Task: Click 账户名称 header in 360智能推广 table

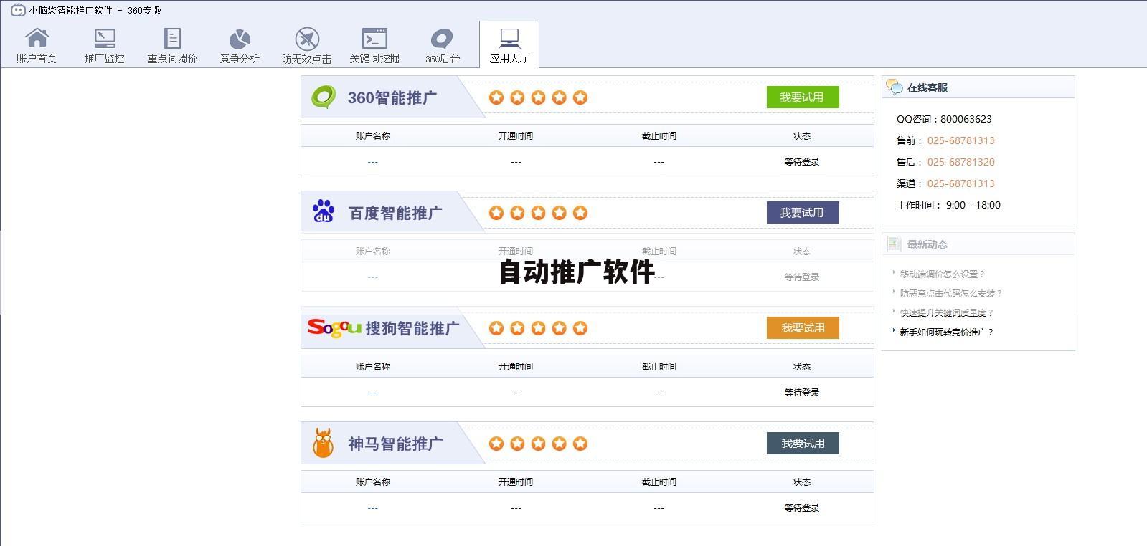Action: [x=372, y=136]
